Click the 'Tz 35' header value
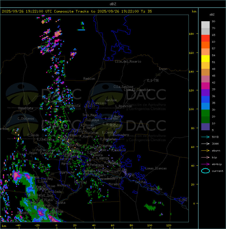 coord(146,11)
